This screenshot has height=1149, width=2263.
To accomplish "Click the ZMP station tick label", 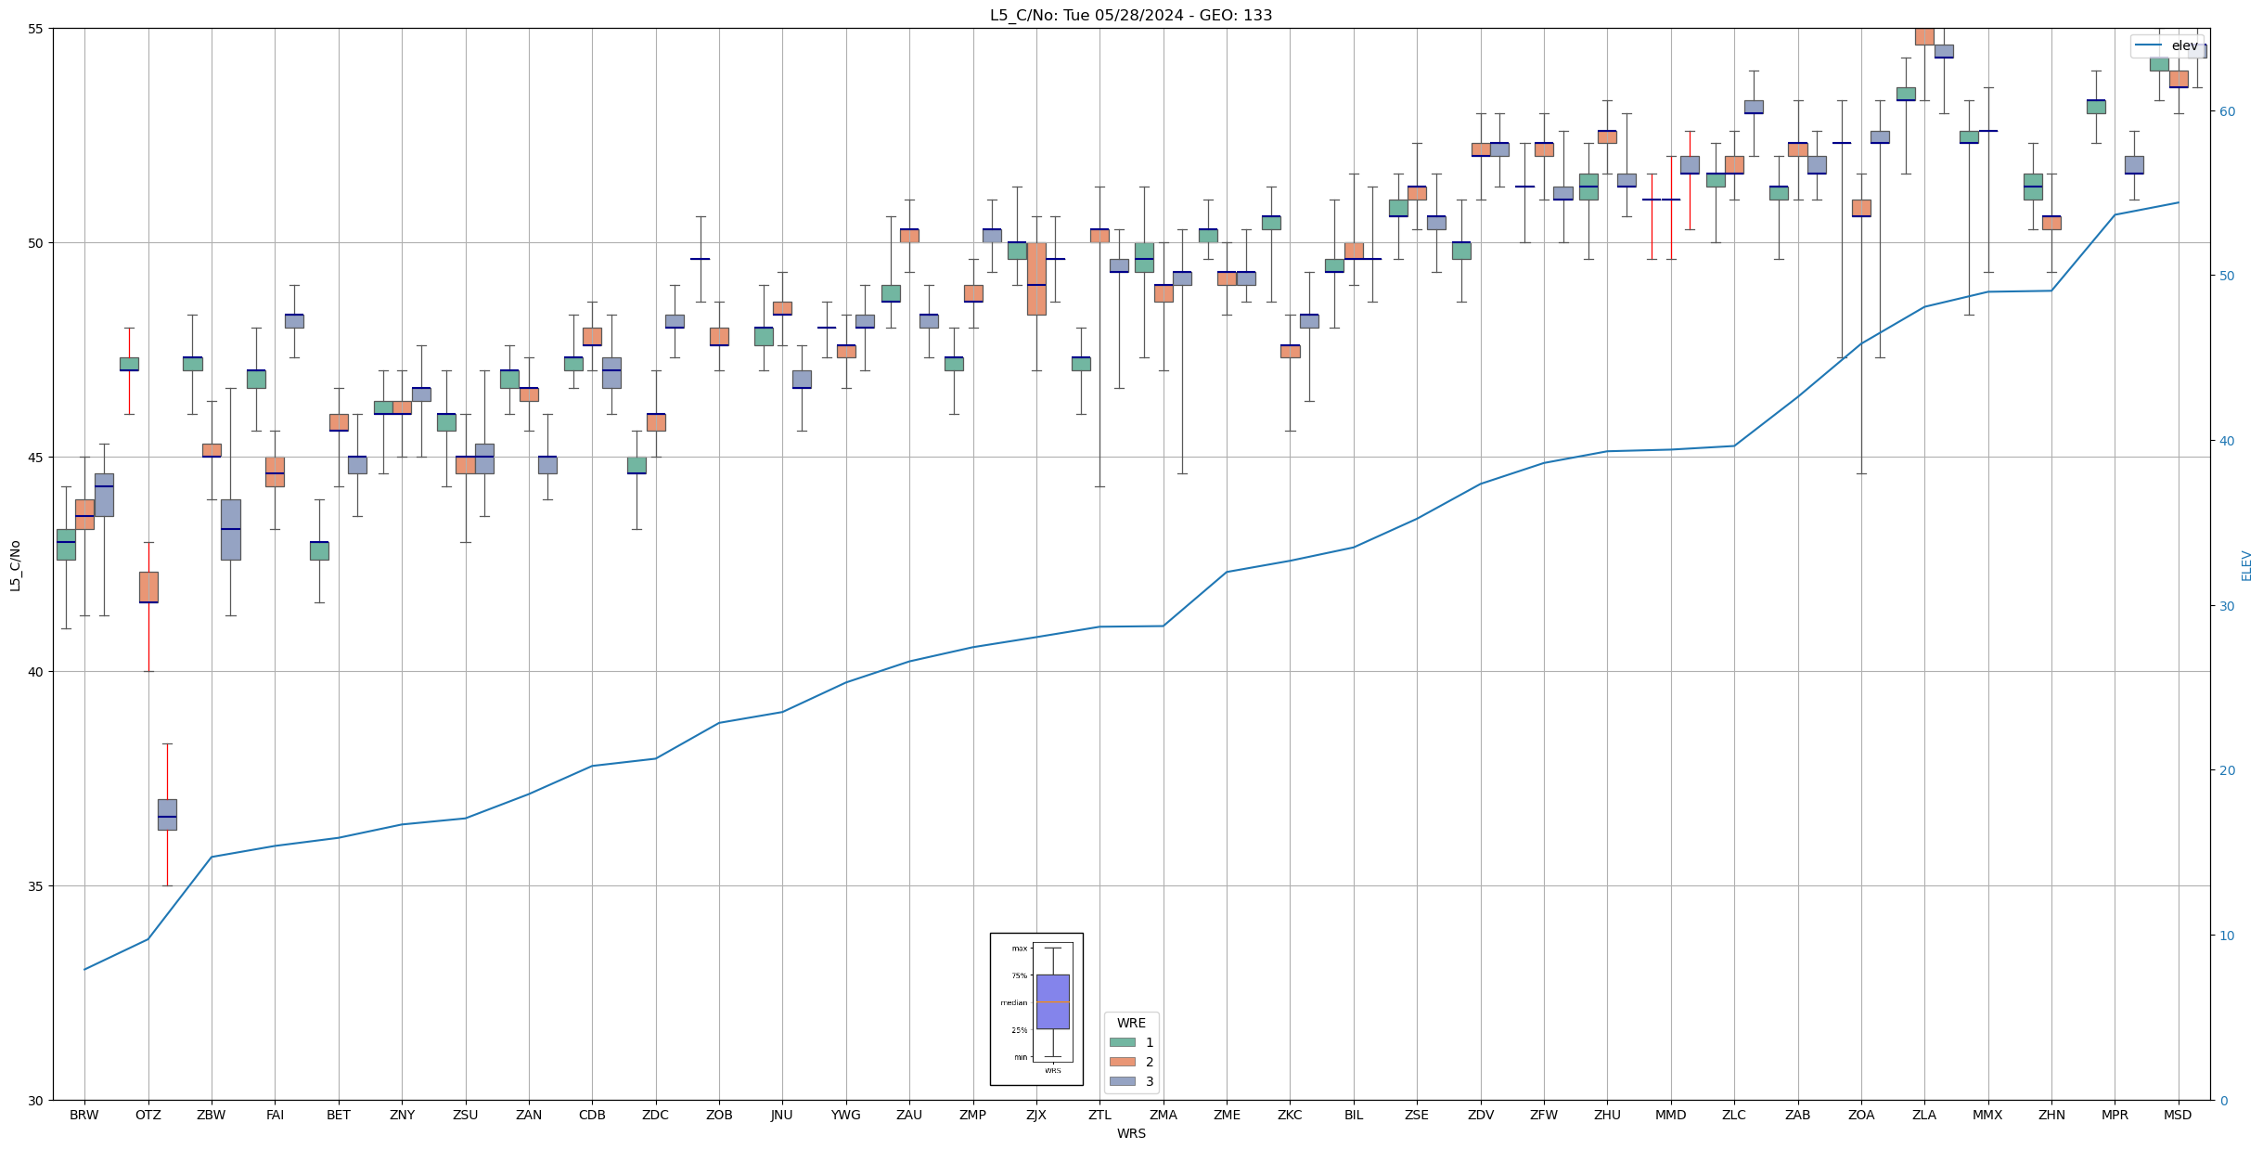I will click(x=972, y=1115).
